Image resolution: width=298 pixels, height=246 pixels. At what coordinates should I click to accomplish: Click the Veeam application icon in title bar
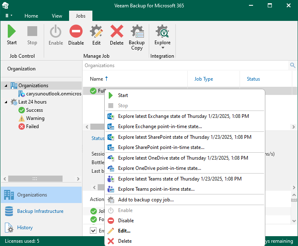[5, 5]
